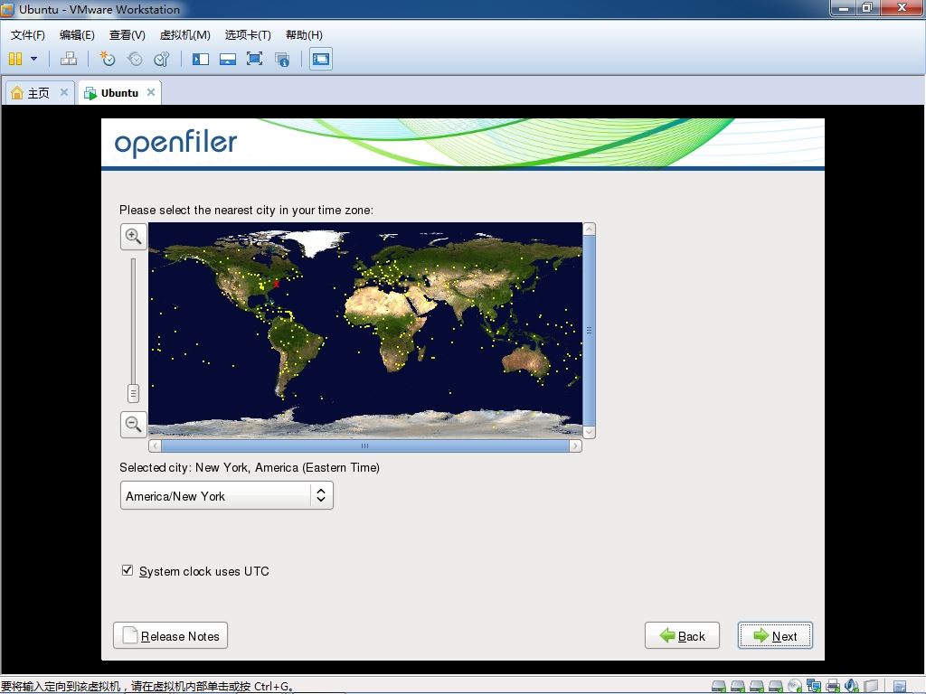Adjust the map zoom slider handle

click(x=134, y=393)
